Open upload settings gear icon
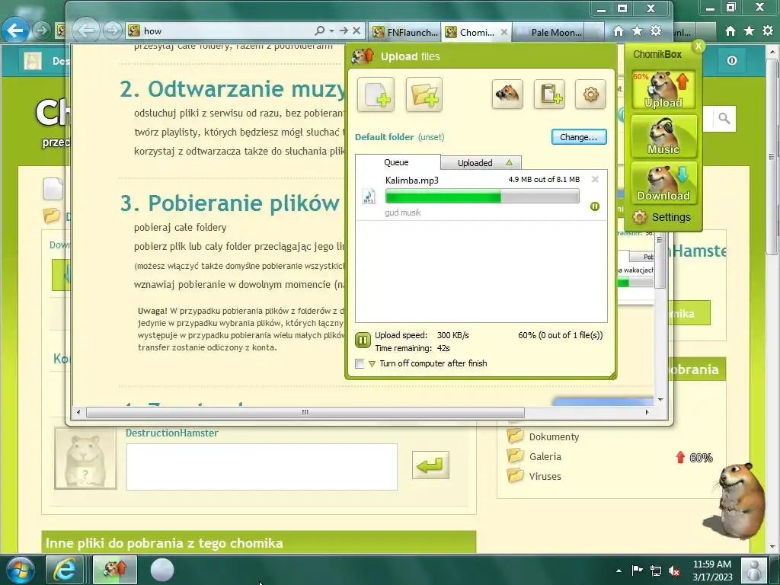The image size is (780, 585). point(590,94)
